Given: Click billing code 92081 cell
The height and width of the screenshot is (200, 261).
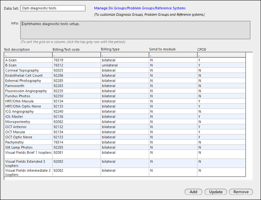Looking at the screenshot, I should click(x=76, y=154).
